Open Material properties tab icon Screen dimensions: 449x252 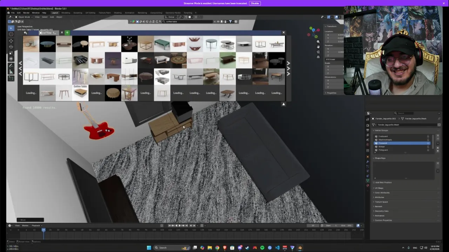click(x=368, y=185)
